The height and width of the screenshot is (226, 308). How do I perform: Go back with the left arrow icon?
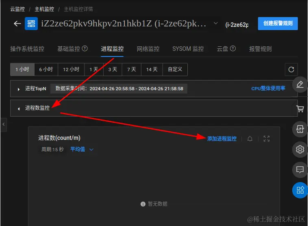[x=17, y=24]
